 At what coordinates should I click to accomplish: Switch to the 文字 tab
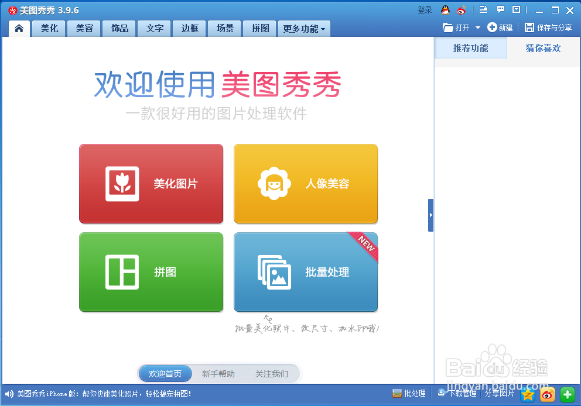pos(155,29)
